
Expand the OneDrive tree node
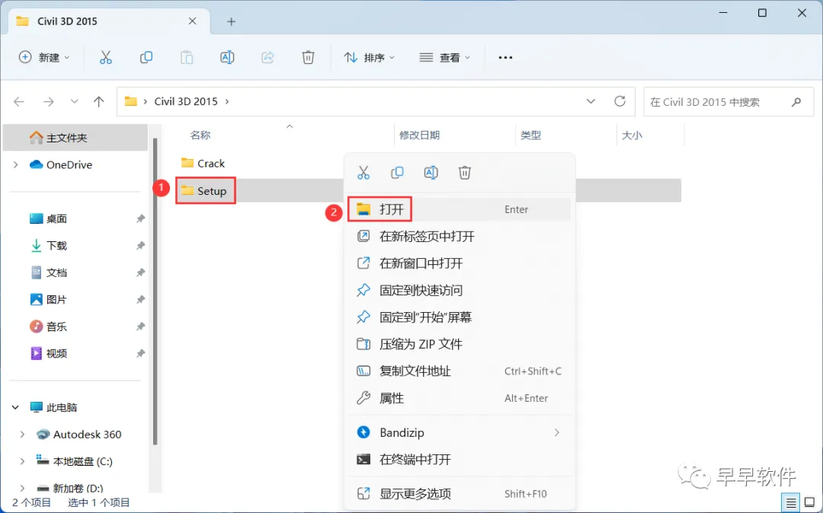click(x=16, y=164)
